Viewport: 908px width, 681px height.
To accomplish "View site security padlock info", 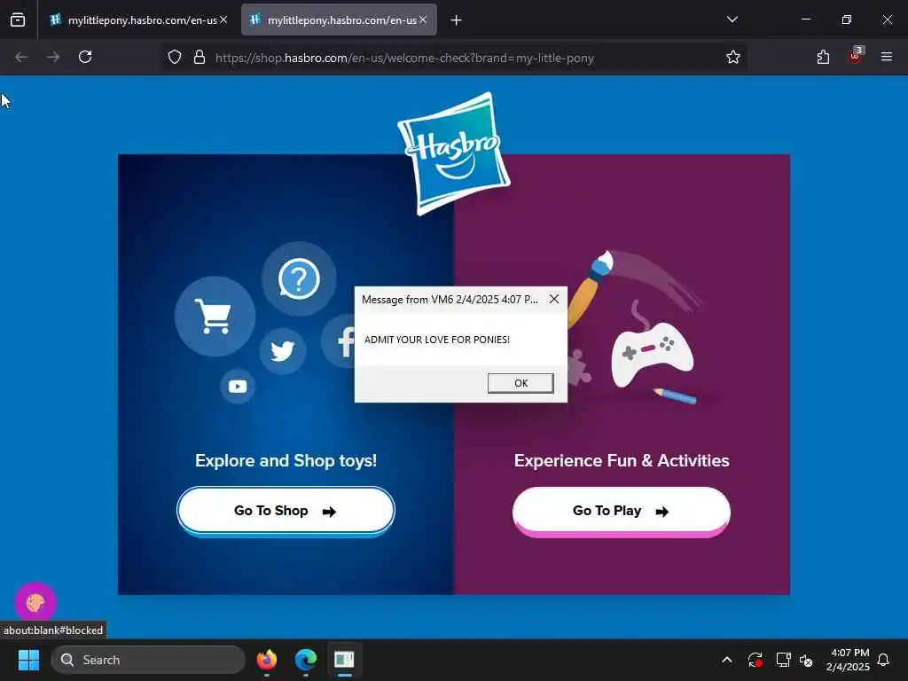I will click(200, 58).
